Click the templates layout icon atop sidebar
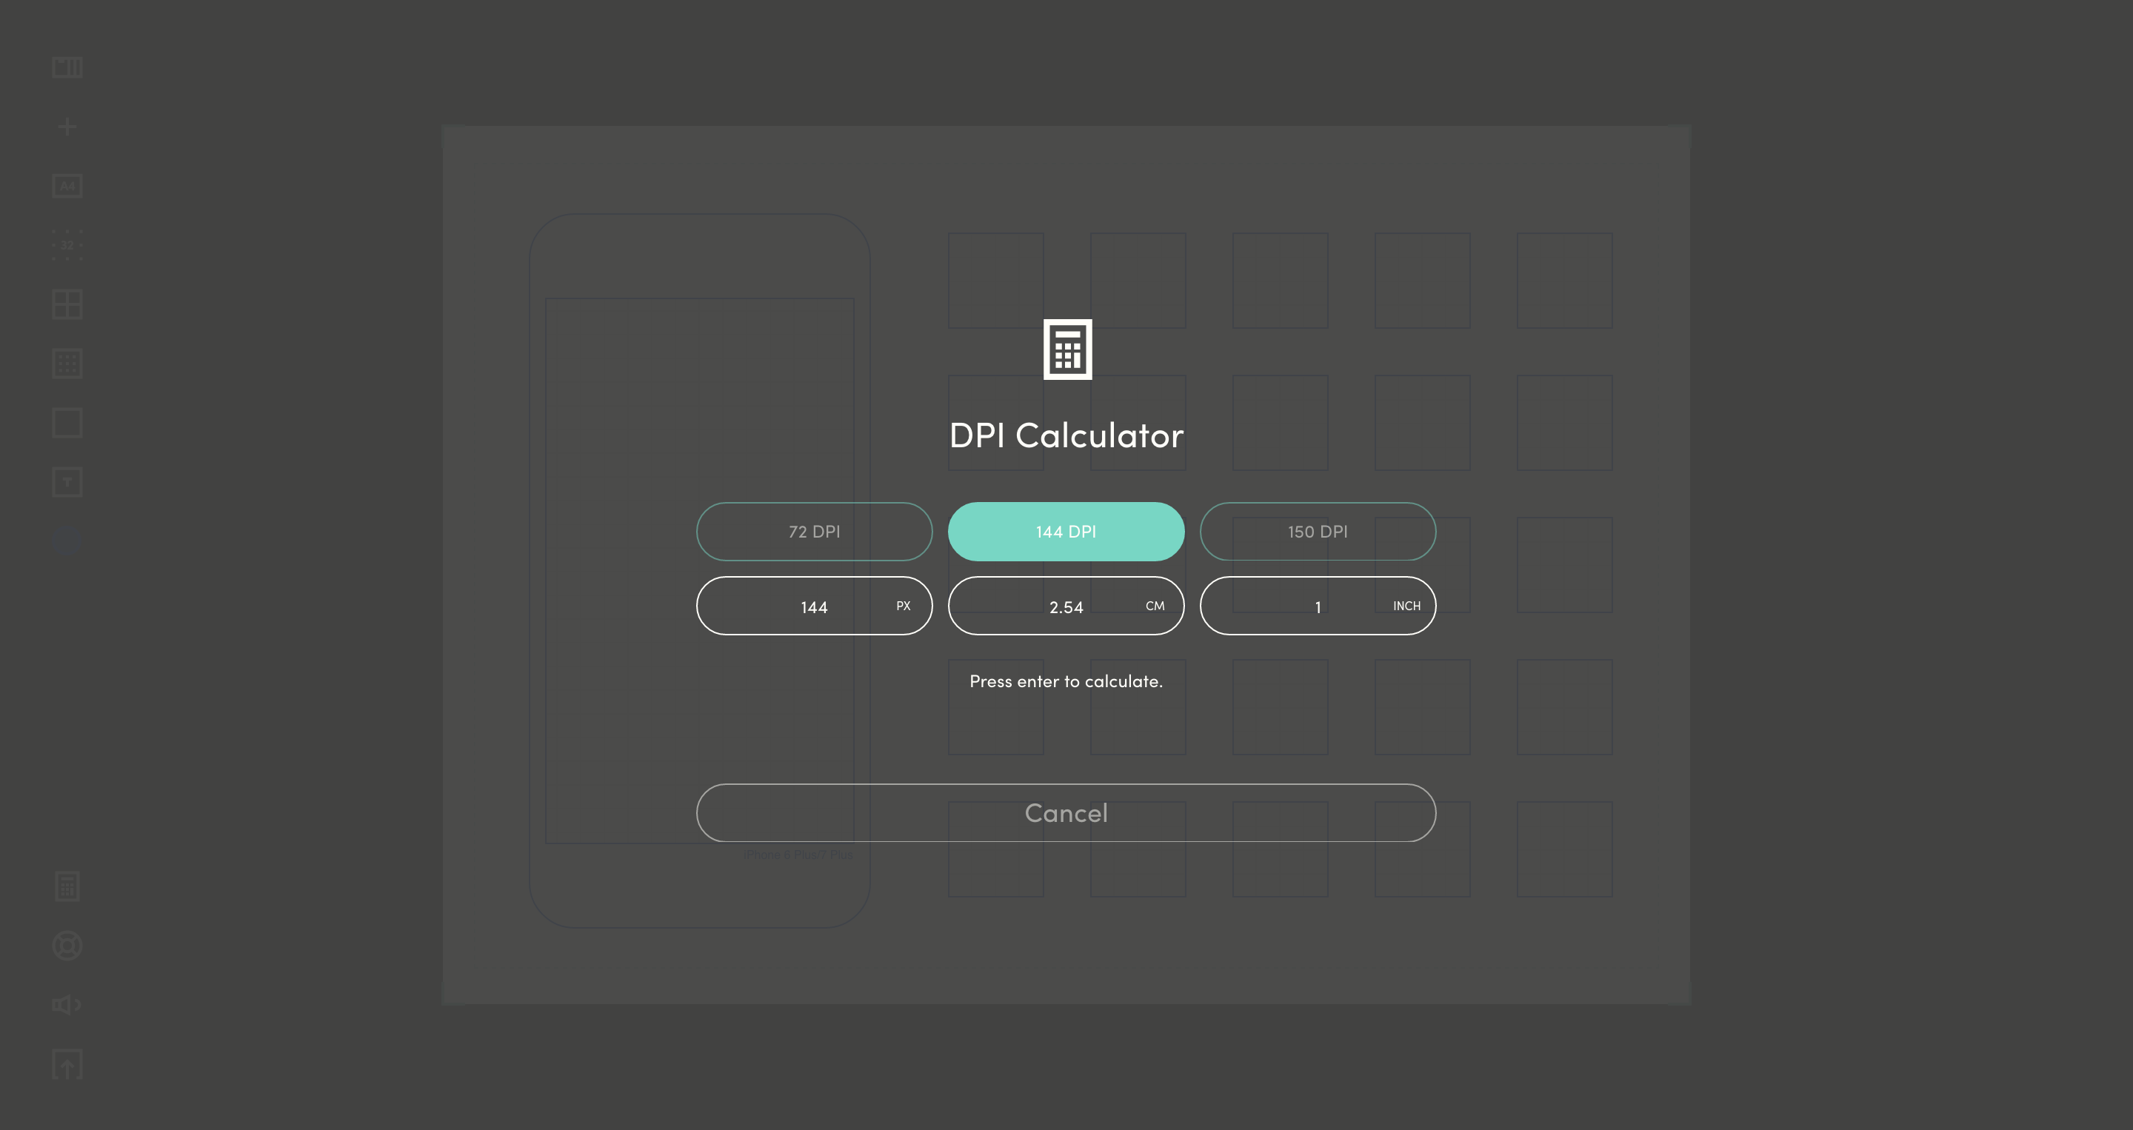The height and width of the screenshot is (1130, 2133). [x=67, y=67]
